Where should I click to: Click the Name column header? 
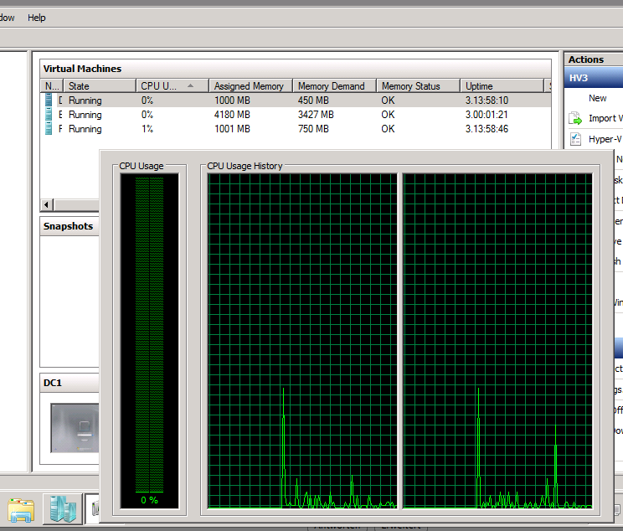[52, 86]
